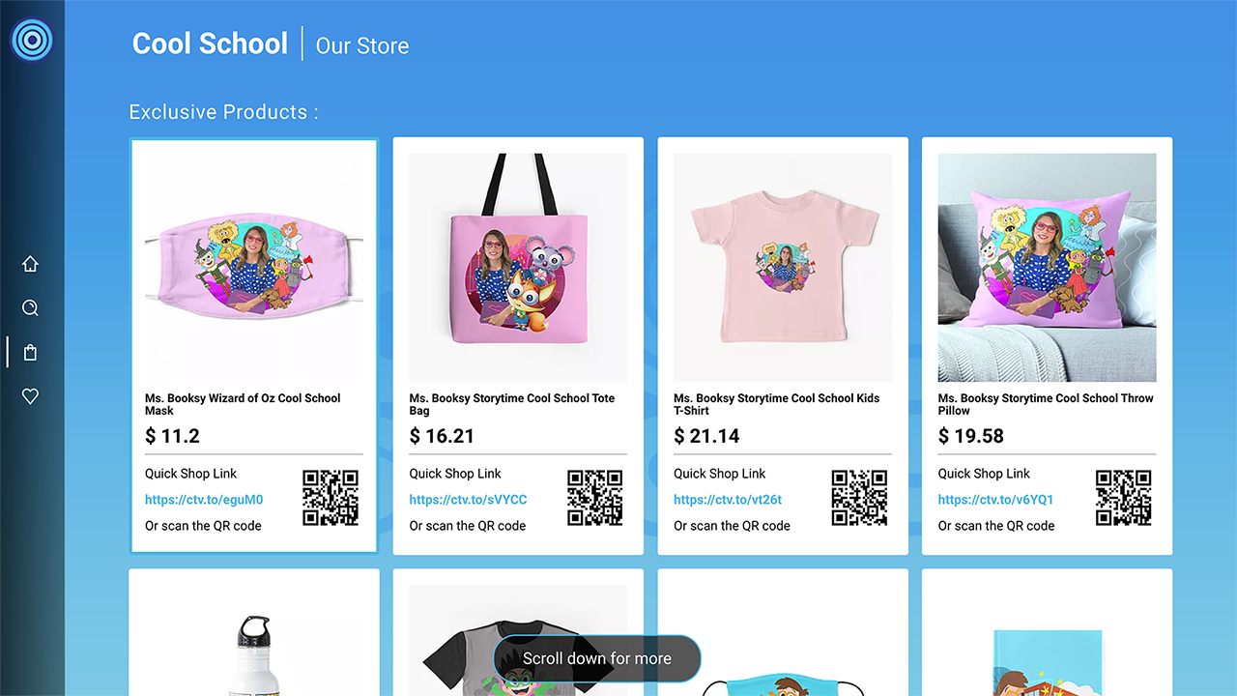Image resolution: width=1237 pixels, height=696 pixels.
Task: Click the Cool School channel title
Action: click(x=210, y=43)
